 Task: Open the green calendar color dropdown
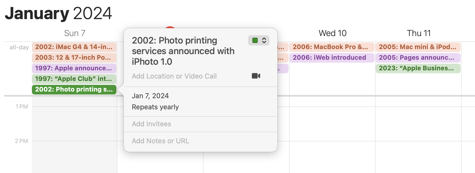coord(259,40)
